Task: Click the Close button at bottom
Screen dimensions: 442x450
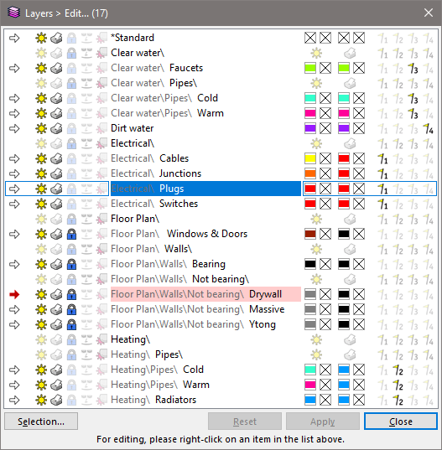Action: [x=401, y=422]
